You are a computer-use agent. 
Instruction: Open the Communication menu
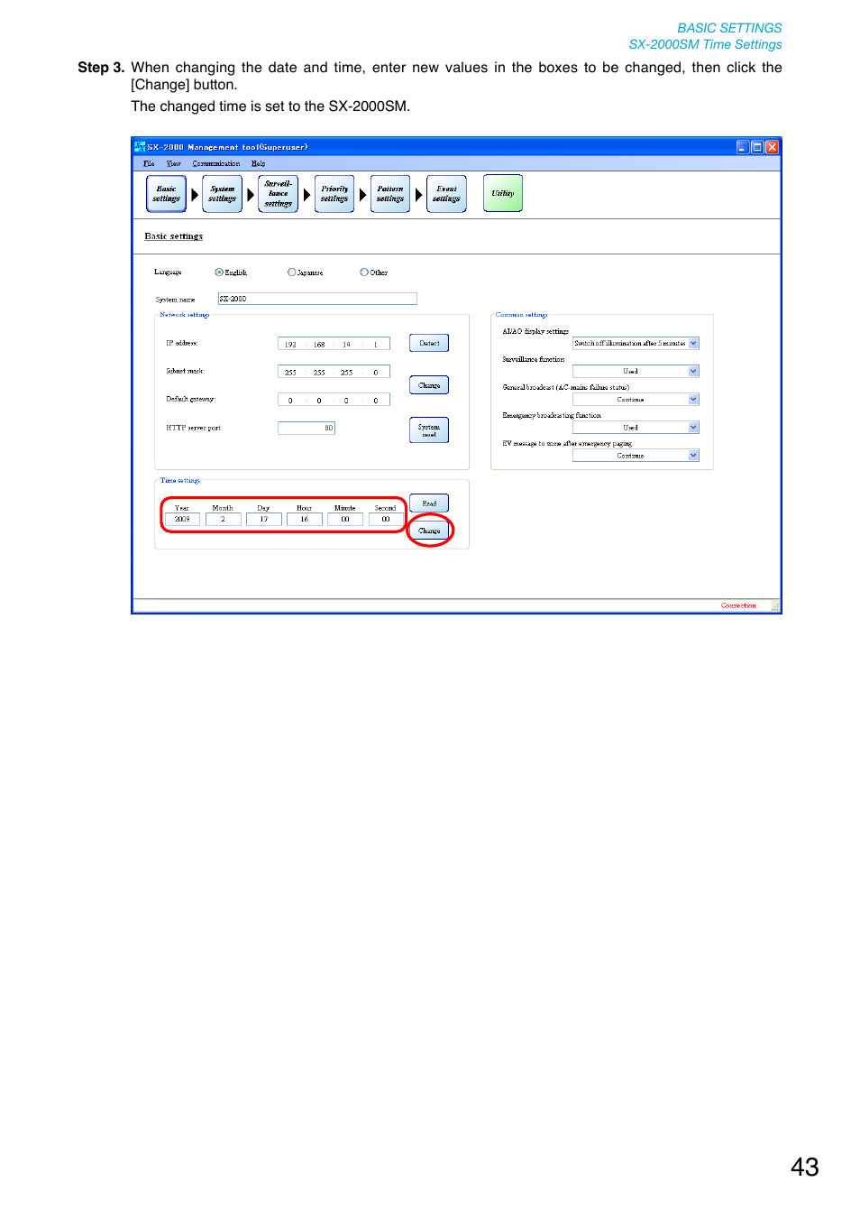[216, 164]
